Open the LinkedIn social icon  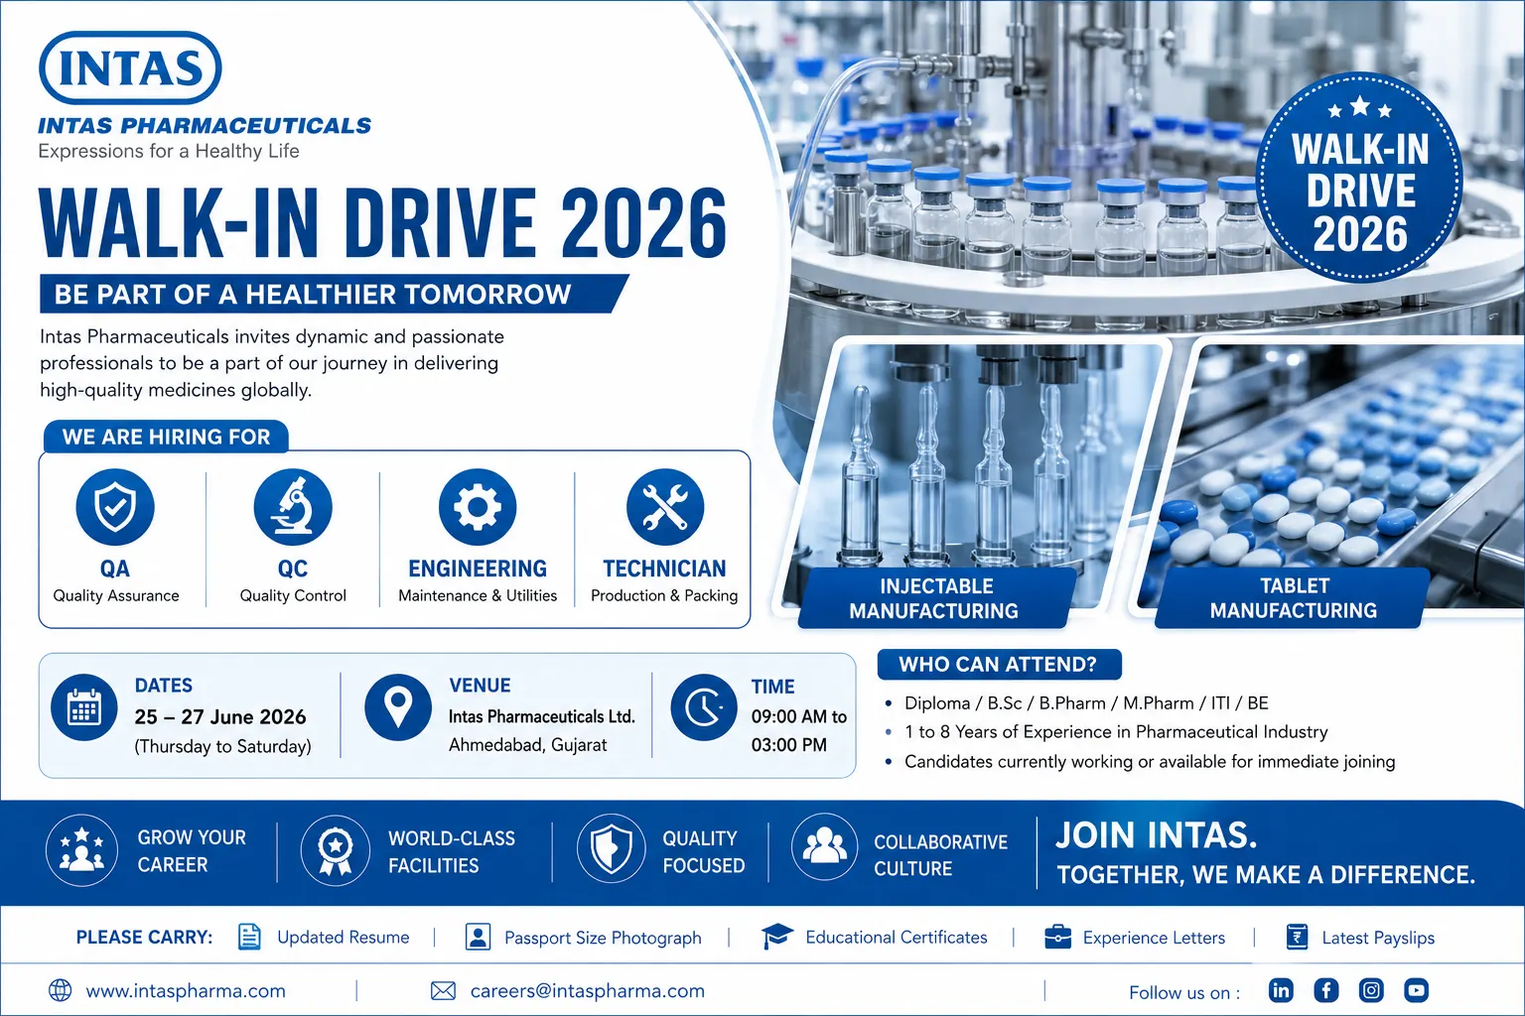click(x=1281, y=990)
